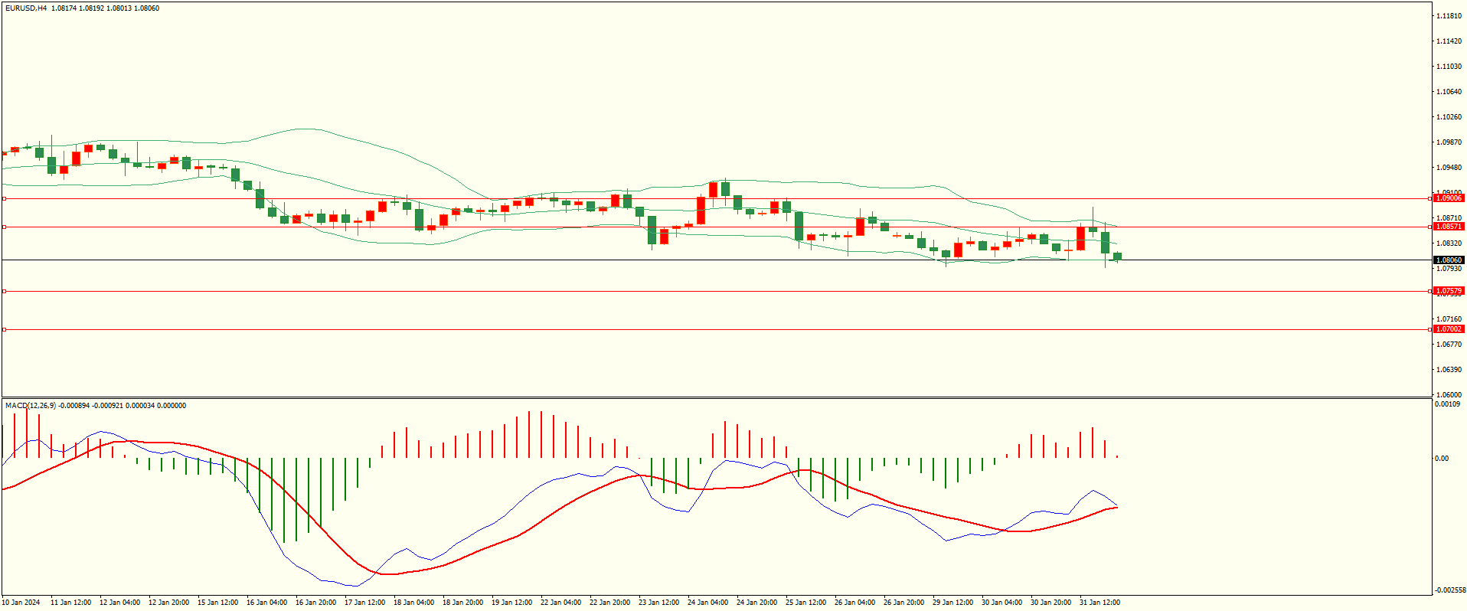Click the 17 Jan 12:00 time label

(x=364, y=603)
